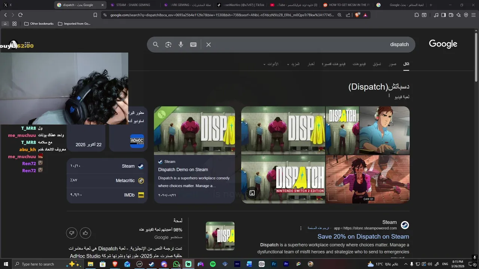
Task: Select the فيديوهات (Videos) search filter
Action: coord(359,64)
